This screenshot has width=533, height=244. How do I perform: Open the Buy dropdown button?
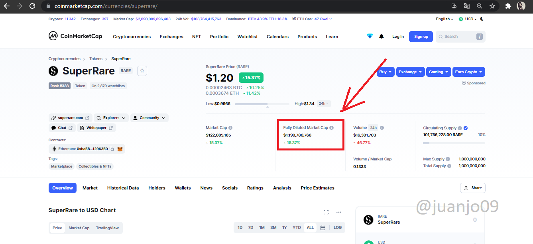[x=385, y=72]
